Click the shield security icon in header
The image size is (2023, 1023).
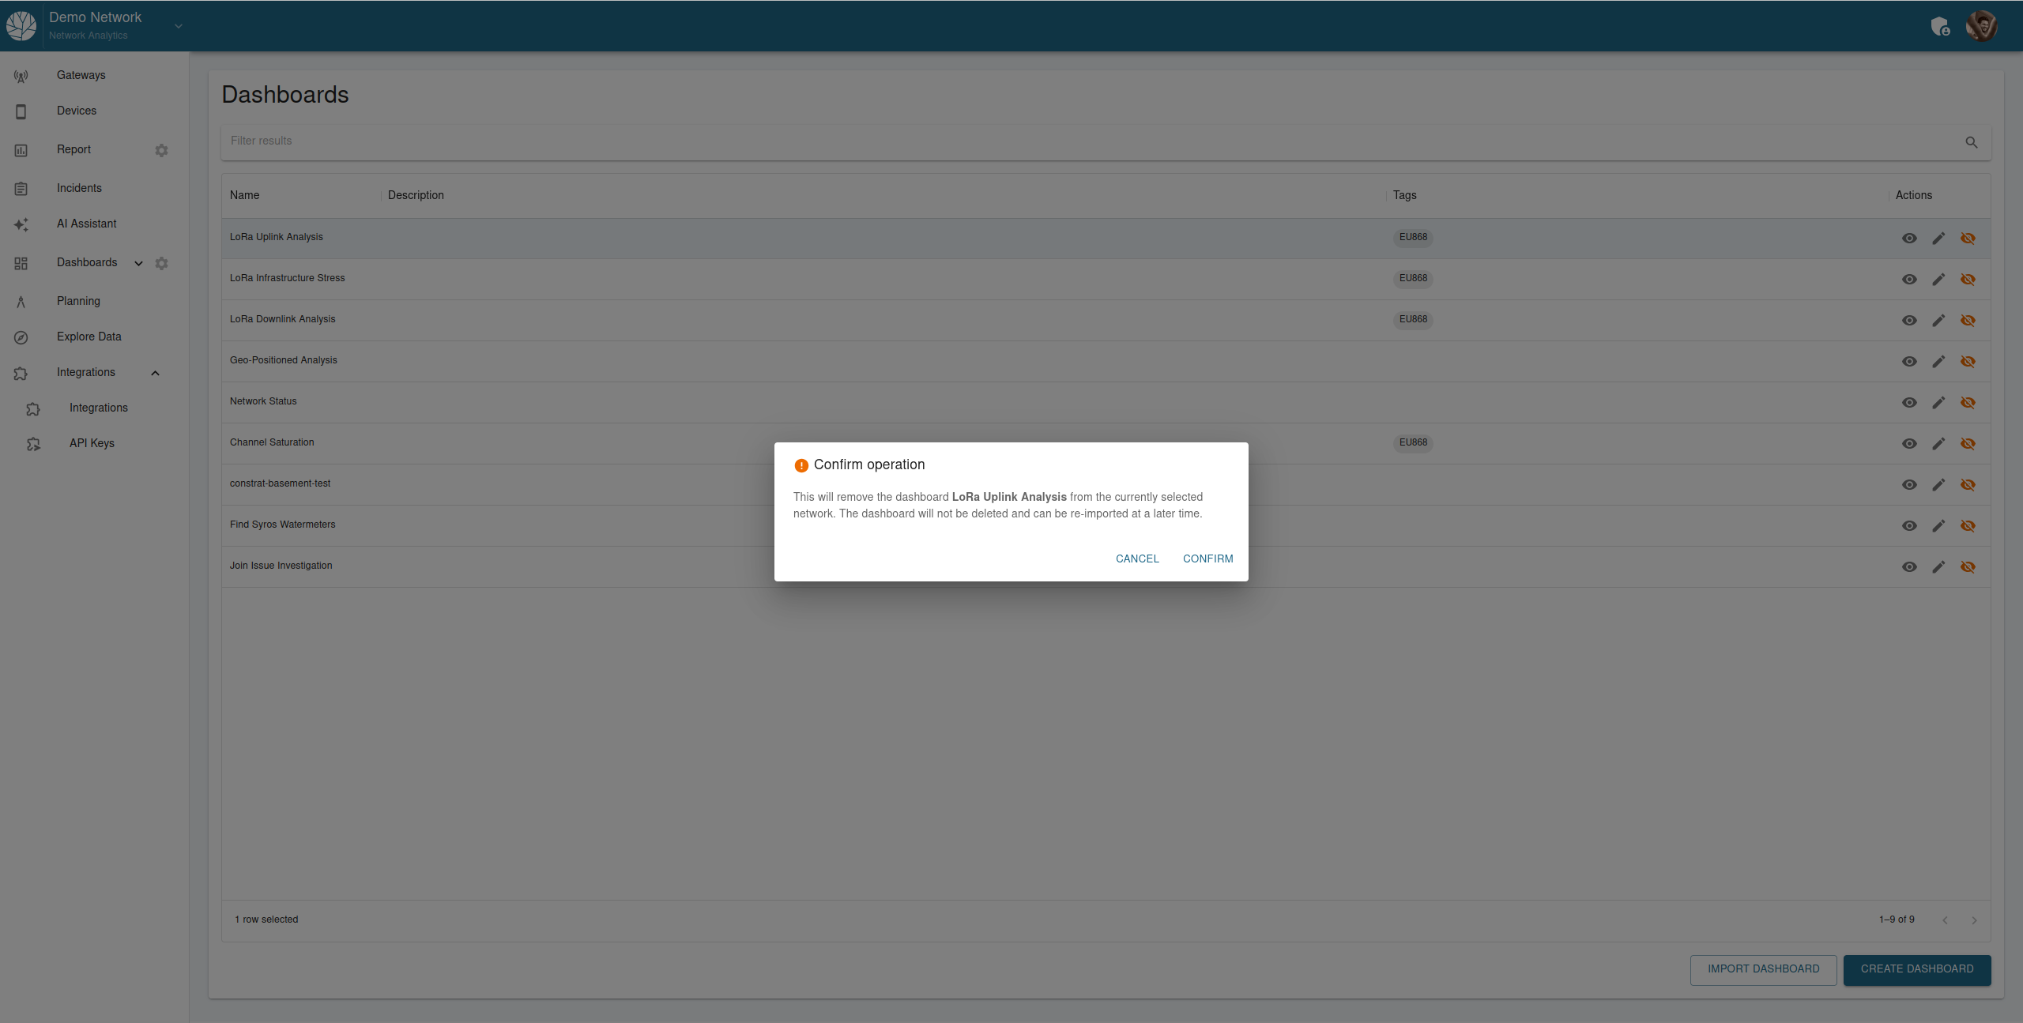tap(1939, 27)
